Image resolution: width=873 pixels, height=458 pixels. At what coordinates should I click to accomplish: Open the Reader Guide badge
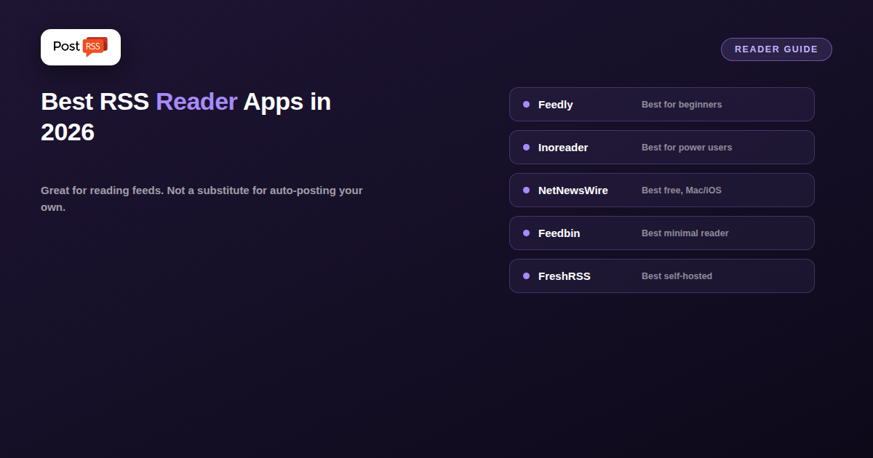pyautogui.click(x=776, y=49)
